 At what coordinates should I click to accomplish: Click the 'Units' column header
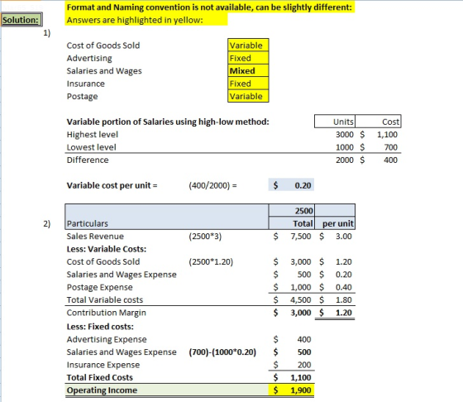(x=335, y=122)
